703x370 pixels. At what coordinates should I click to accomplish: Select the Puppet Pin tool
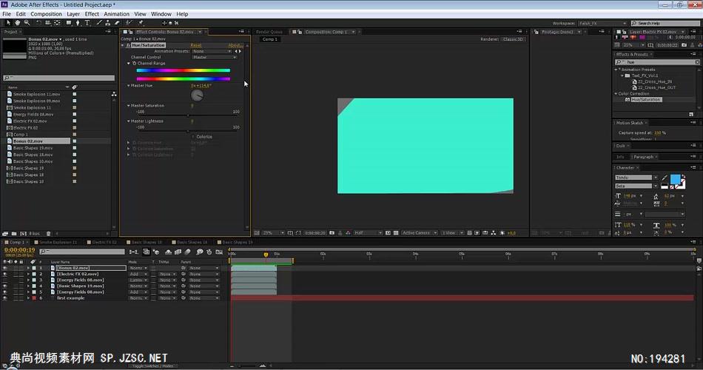click(141, 22)
